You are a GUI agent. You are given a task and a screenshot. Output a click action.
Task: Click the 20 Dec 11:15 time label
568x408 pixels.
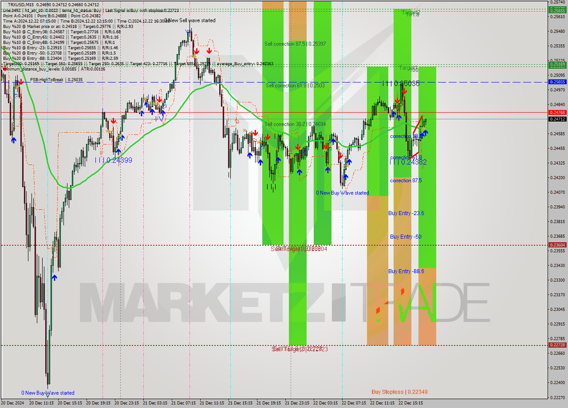click(x=41, y=403)
